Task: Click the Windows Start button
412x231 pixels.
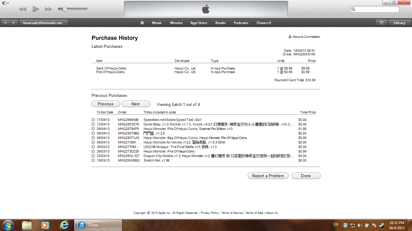Action: point(8,225)
